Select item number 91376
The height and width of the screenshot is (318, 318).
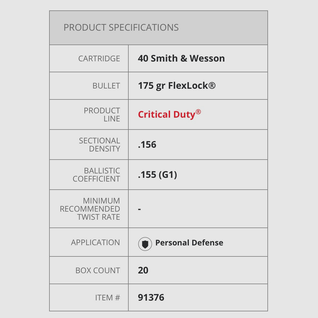tap(151, 297)
